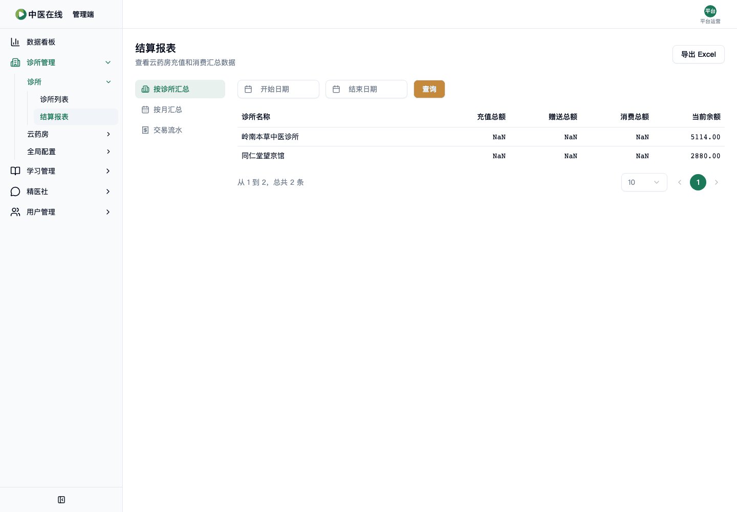Screen dimensions: 737x512
Task: Click the 充值总额 column header
Action: 491,117
